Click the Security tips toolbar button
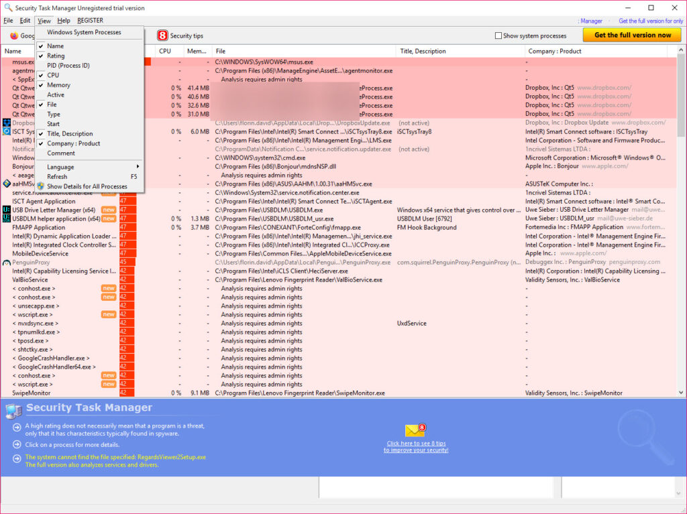 [x=180, y=36]
